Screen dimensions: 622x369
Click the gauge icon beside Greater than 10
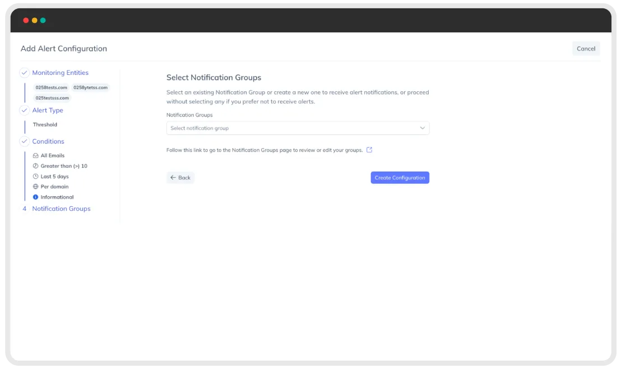tap(35, 166)
